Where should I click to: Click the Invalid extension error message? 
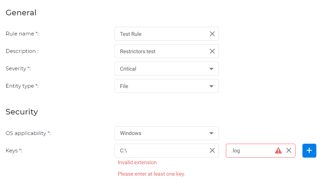click(x=137, y=162)
